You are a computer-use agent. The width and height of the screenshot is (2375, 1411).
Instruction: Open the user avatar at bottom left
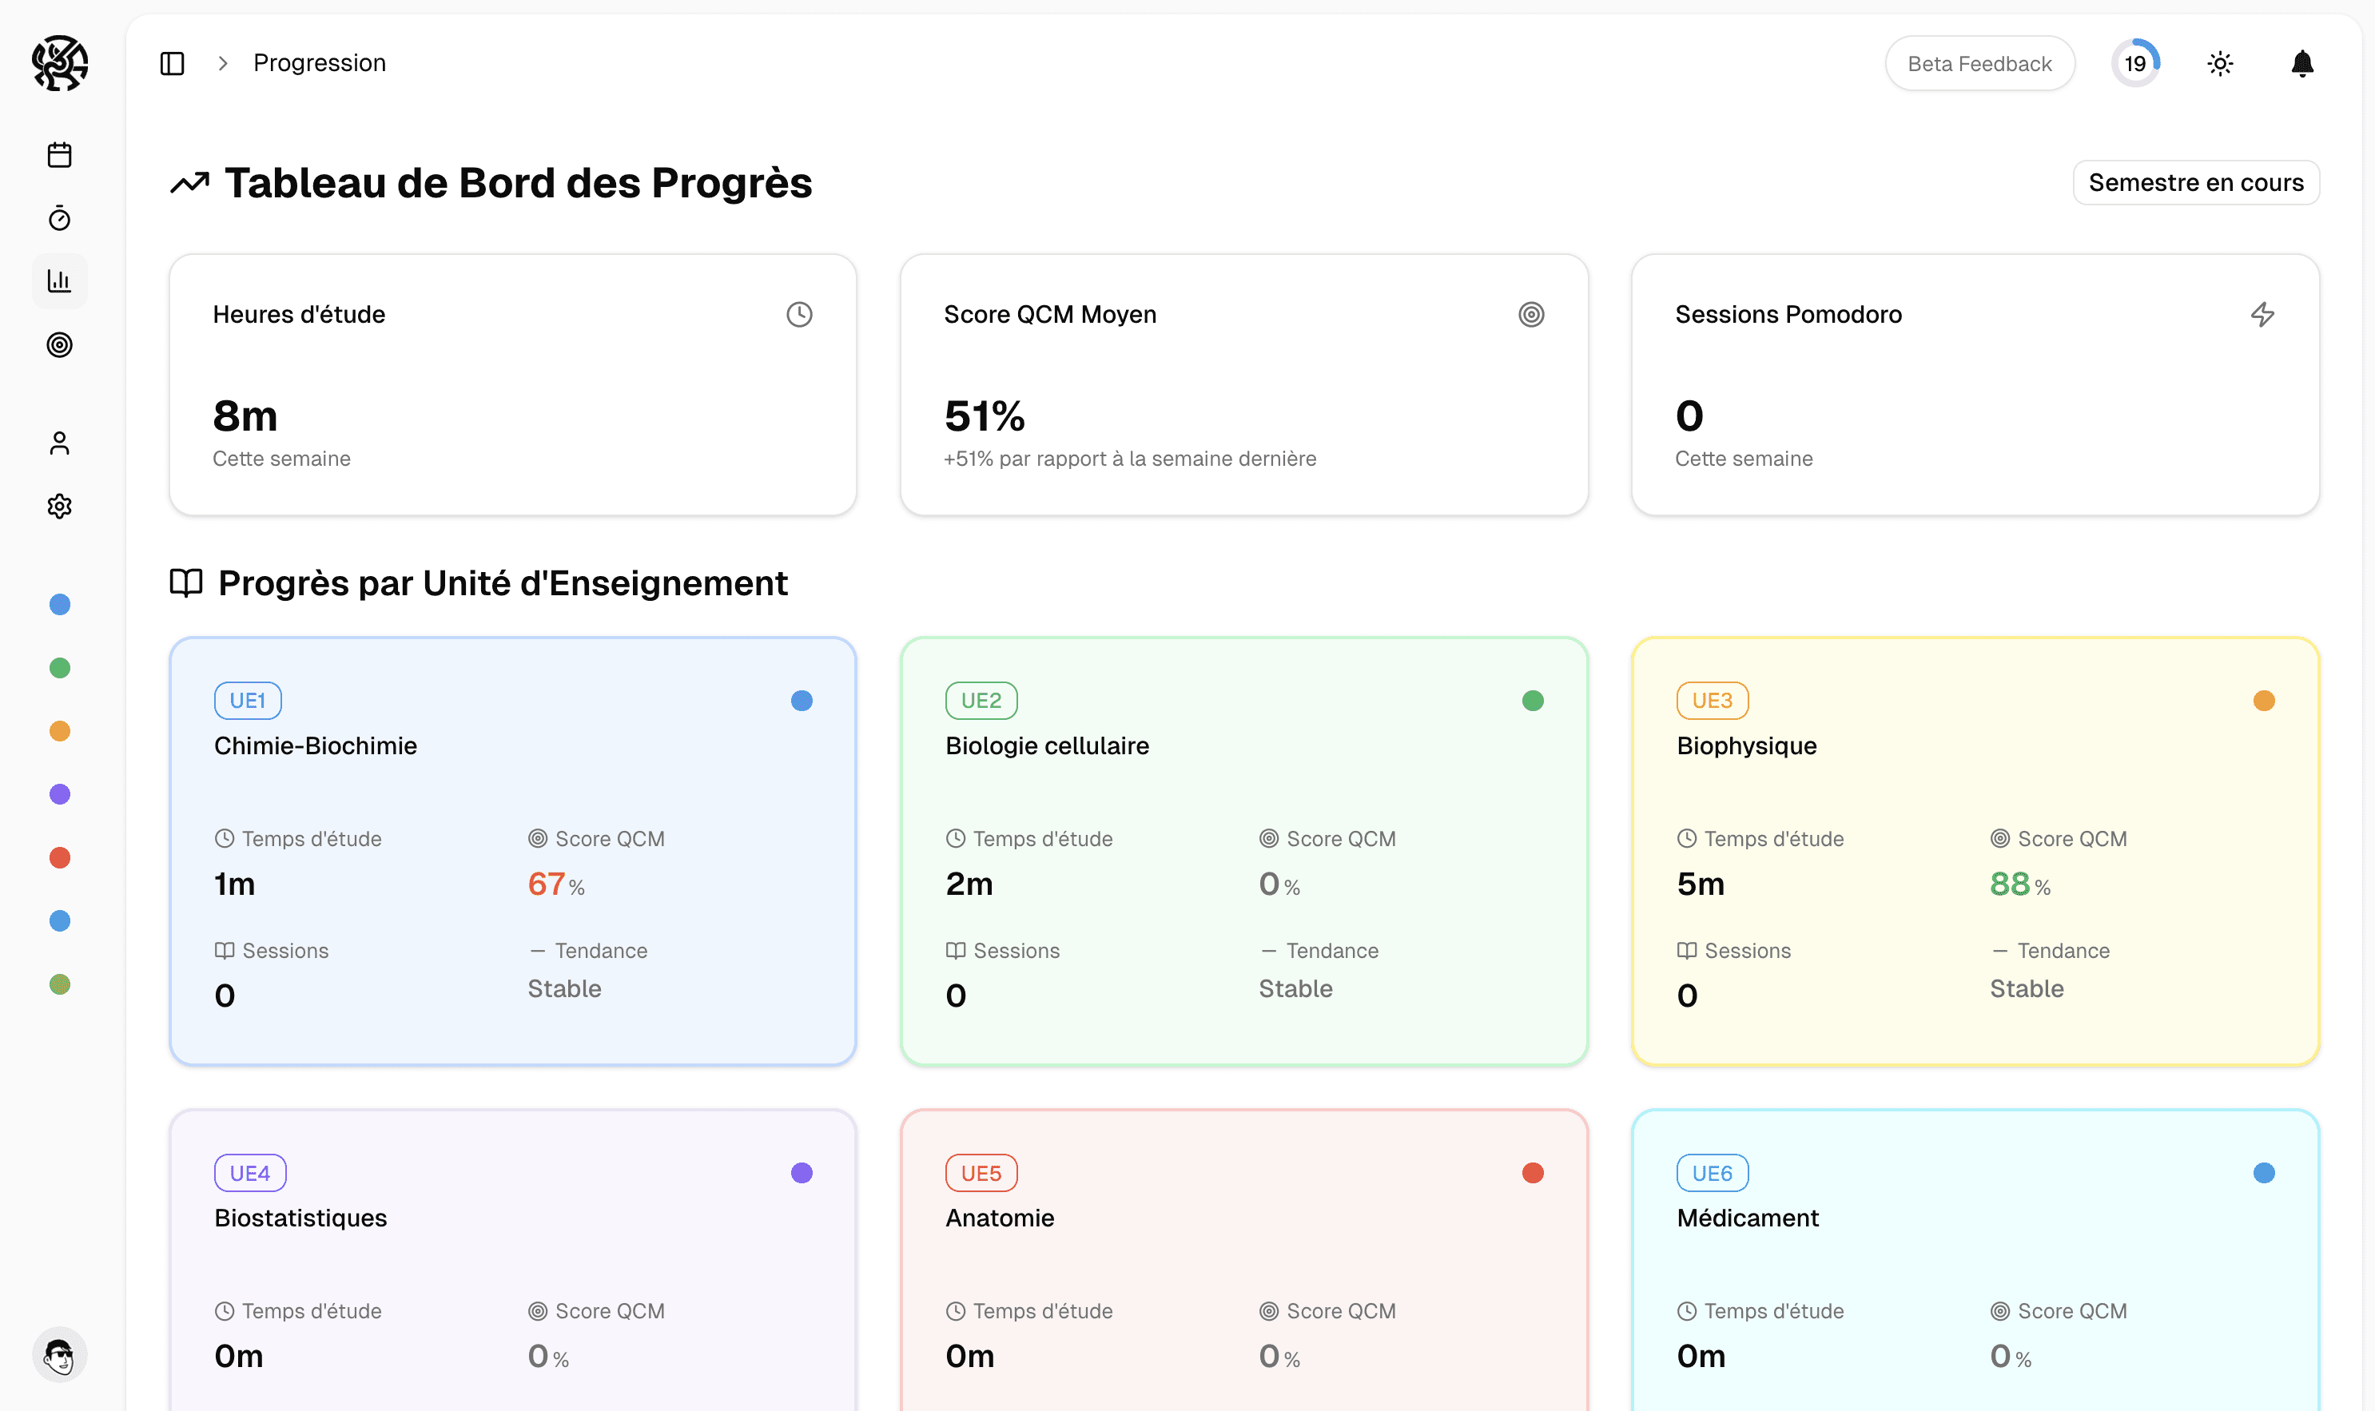pos(59,1355)
